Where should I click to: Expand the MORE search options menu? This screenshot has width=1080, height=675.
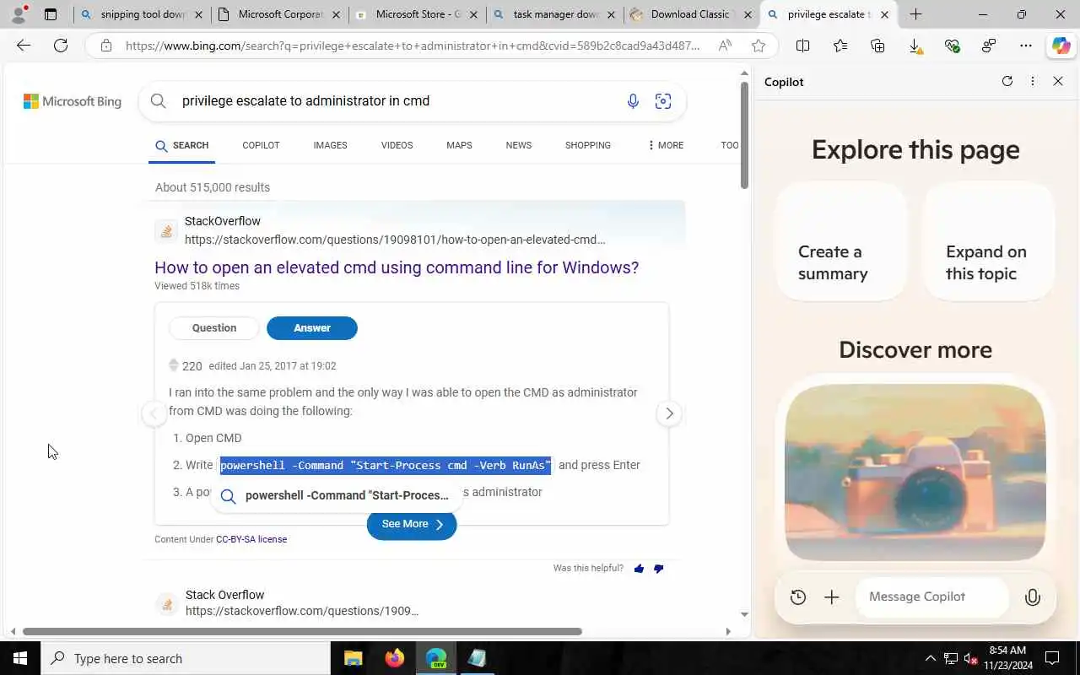coord(665,145)
